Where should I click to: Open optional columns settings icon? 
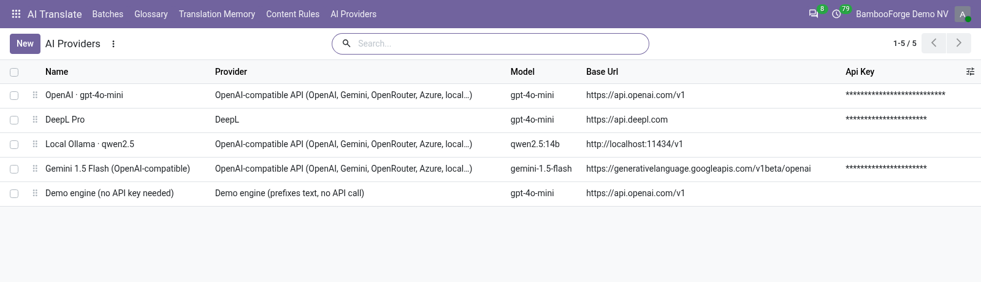point(970,72)
